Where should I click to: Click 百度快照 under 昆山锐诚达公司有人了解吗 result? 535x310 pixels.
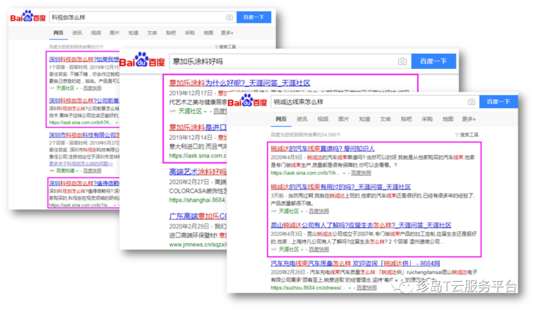coord(319,250)
